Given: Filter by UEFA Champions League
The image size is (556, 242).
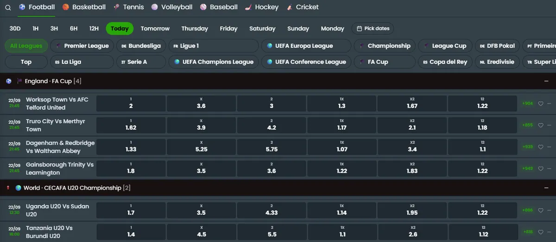Looking at the screenshot, I should (213, 62).
